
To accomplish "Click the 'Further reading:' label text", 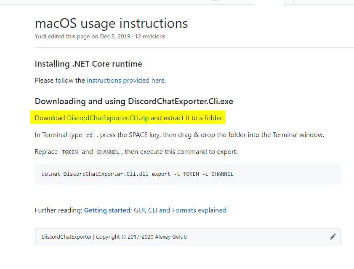I will tap(58, 210).
